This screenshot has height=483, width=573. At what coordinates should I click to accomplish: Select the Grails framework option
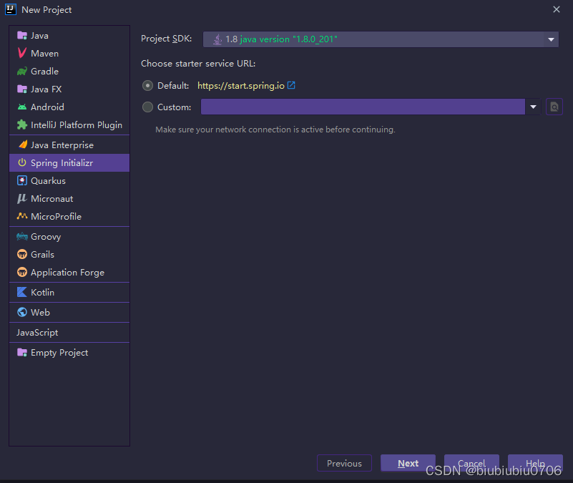tap(41, 253)
